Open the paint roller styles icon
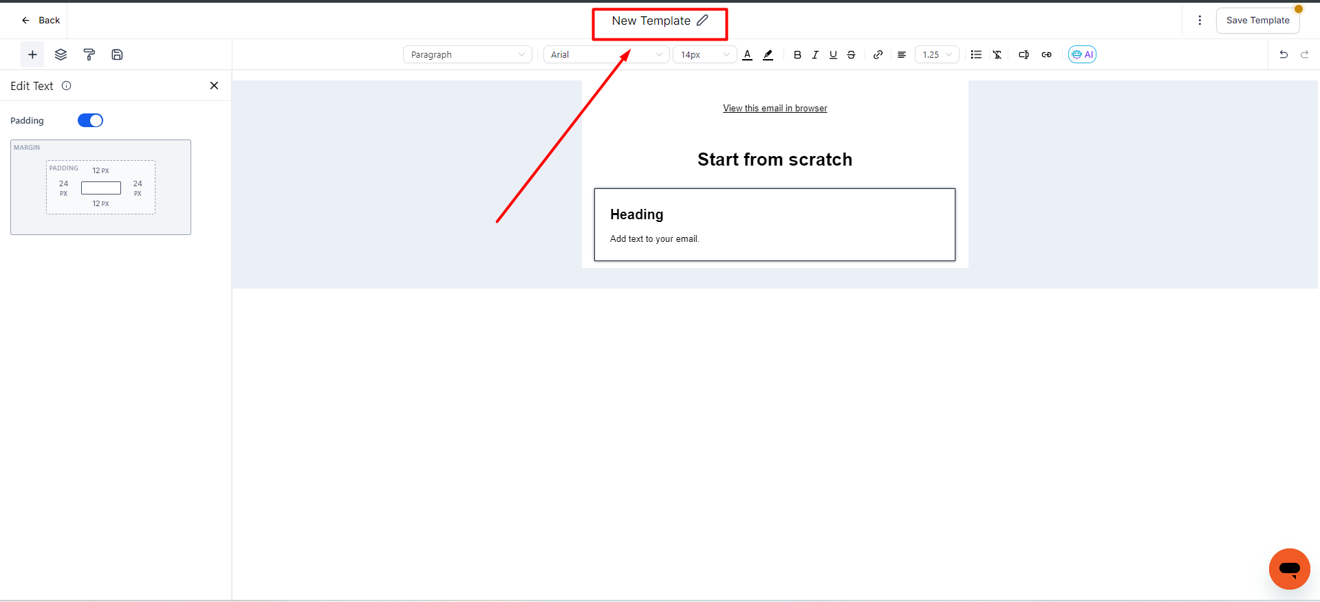The width and height of the screenshot is (1320, 602). pos(89,55)
